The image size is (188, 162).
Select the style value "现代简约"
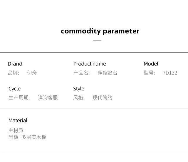tap(103, 98)
